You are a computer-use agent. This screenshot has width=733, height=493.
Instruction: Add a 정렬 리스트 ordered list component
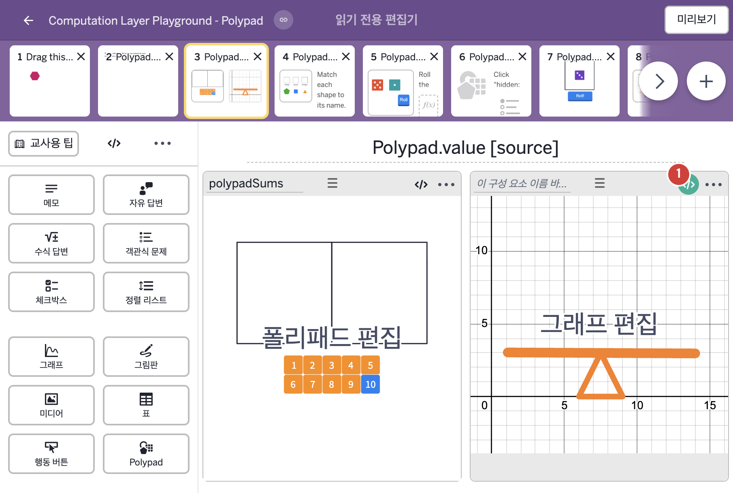(146, 292)
